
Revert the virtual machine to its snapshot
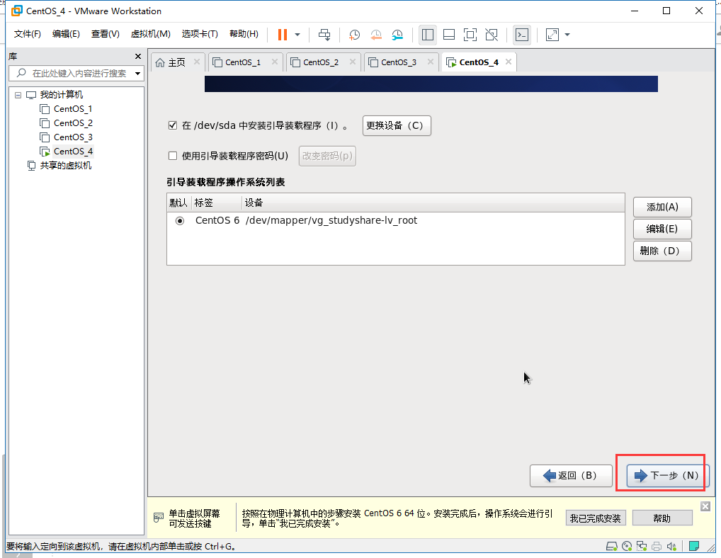pos(375,35)
